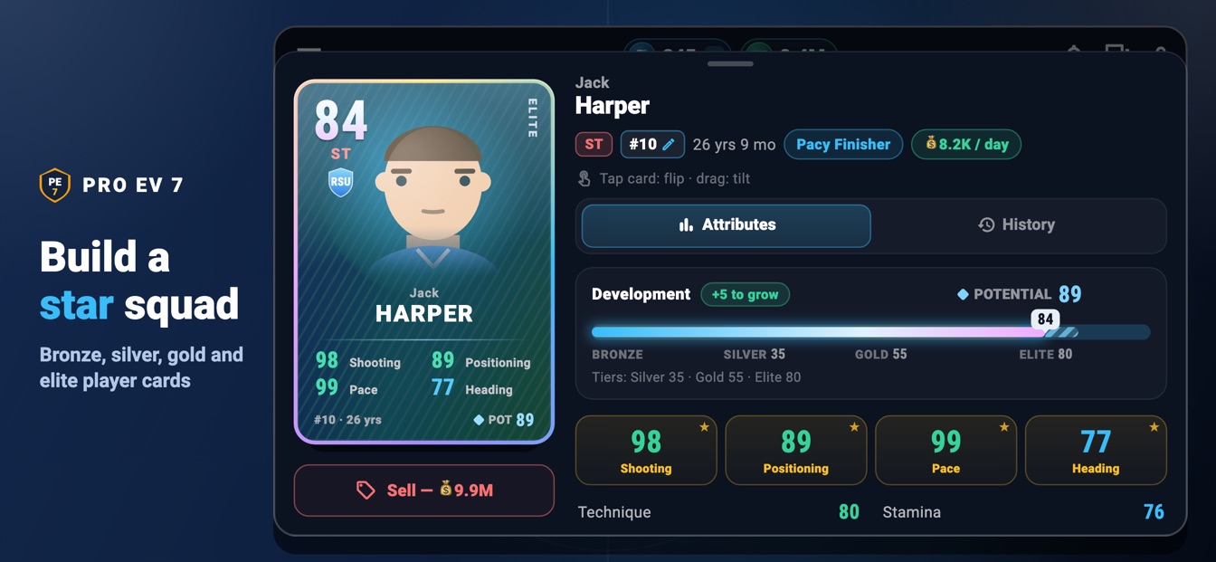Click the diamond icon beside POTENTIAL
This screenshot has width=1216, height=562.
point(963,294)
